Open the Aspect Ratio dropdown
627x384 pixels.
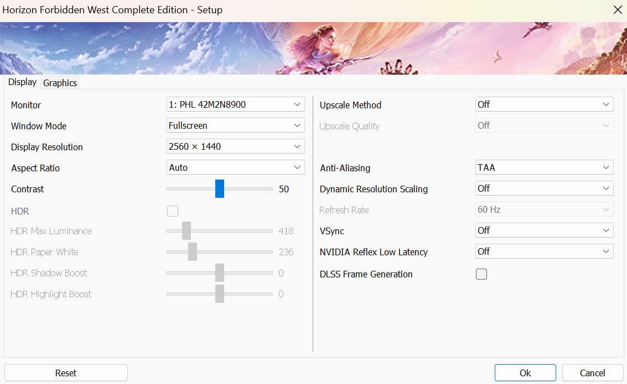coord(235,167)
